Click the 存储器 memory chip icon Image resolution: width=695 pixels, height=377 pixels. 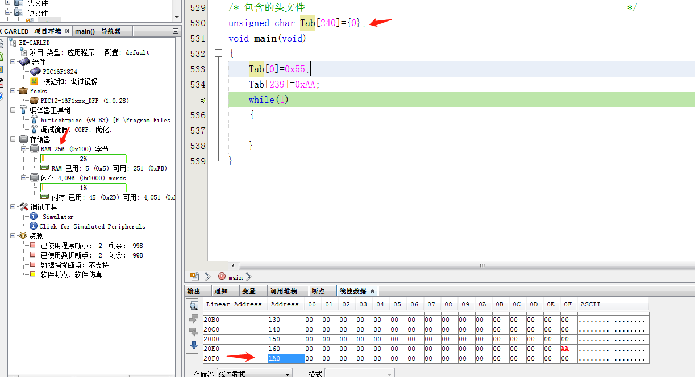23,139
